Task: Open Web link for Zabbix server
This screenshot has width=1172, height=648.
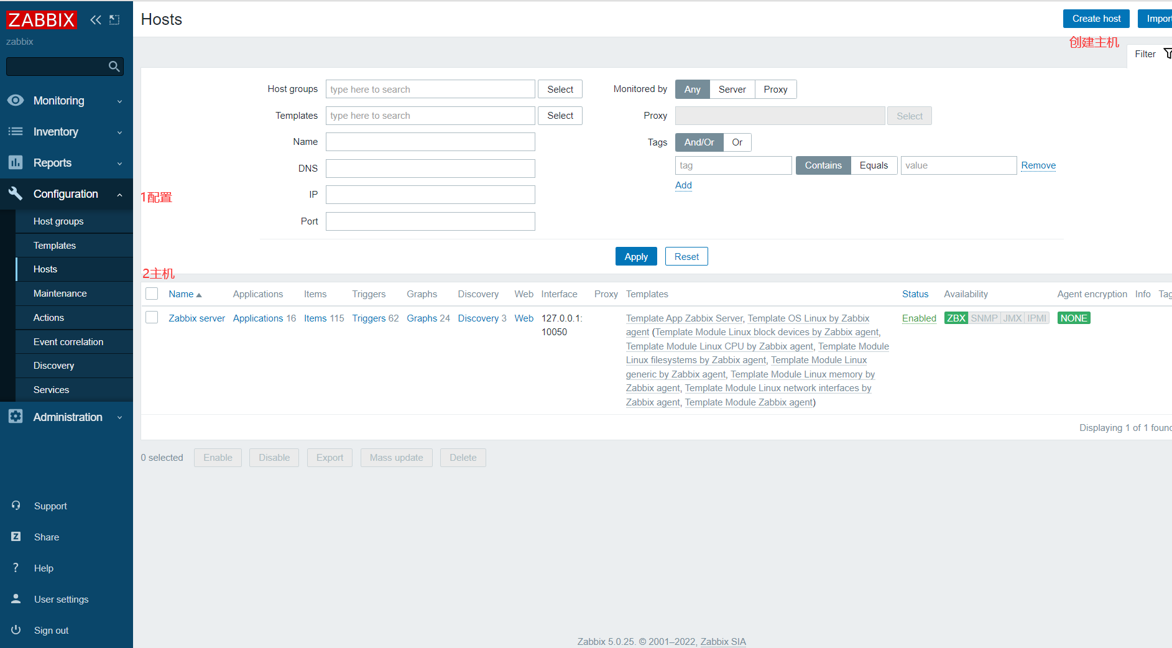Action: 524,318
